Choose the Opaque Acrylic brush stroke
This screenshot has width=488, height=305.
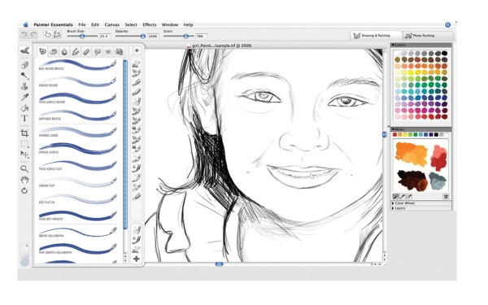click(77, 149)
